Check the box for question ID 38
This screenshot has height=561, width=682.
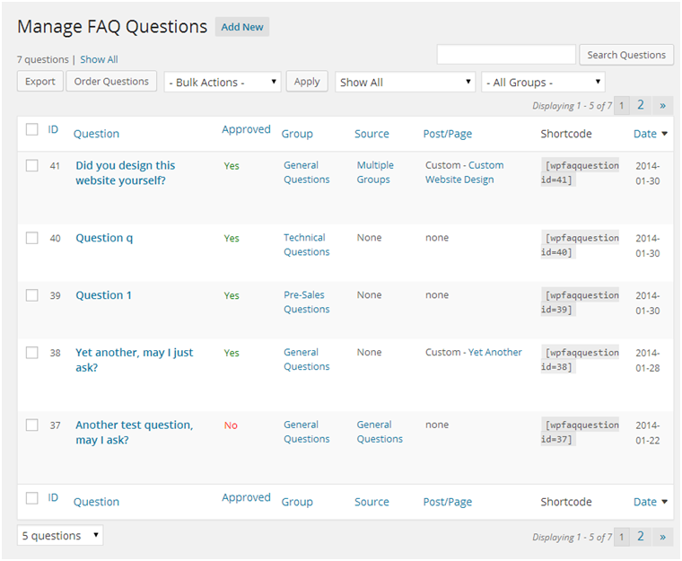tap(31, 353)
